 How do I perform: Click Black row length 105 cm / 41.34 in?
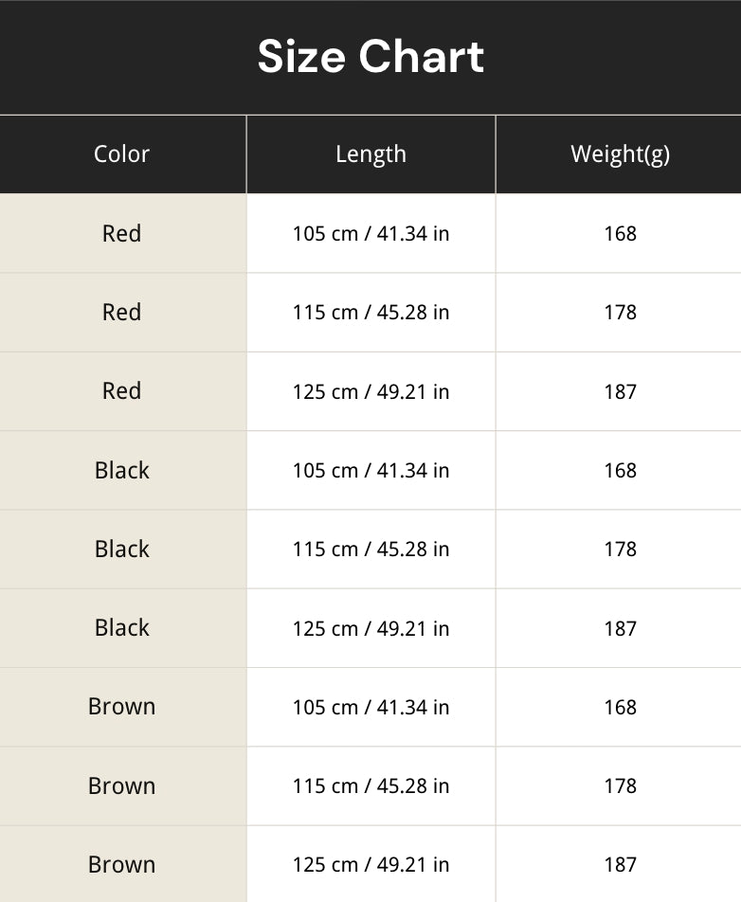(370, 471)
